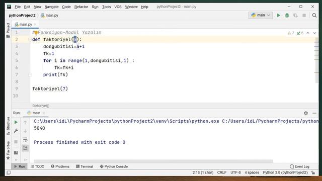
Task: Open the Window menu
Action: [131, 7]
